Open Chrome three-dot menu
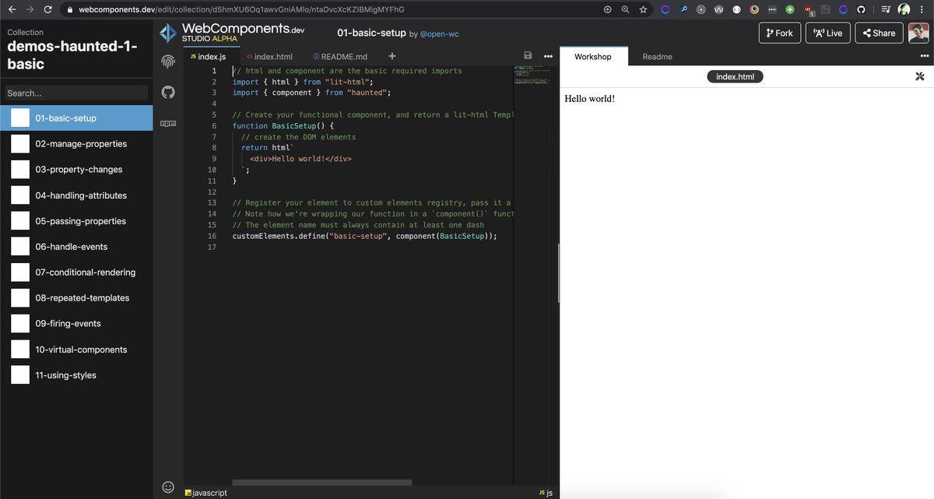 coord(922,9)
